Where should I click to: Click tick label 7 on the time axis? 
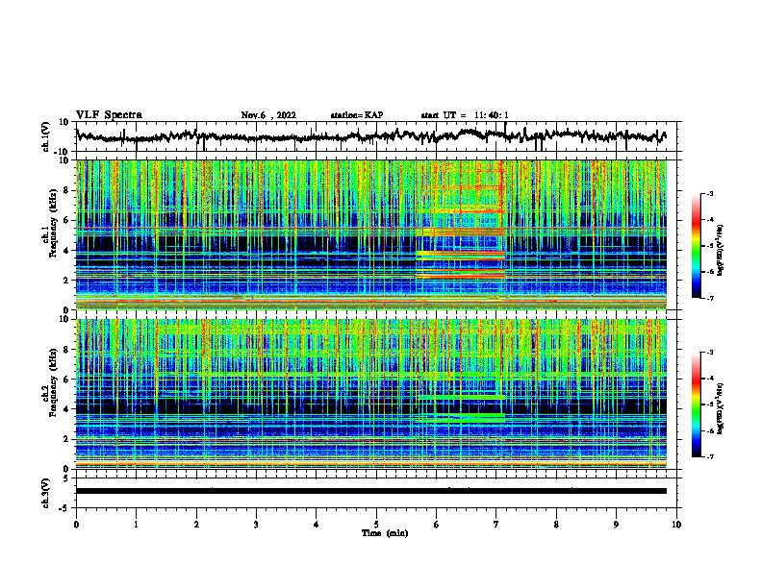pos(496,525)
